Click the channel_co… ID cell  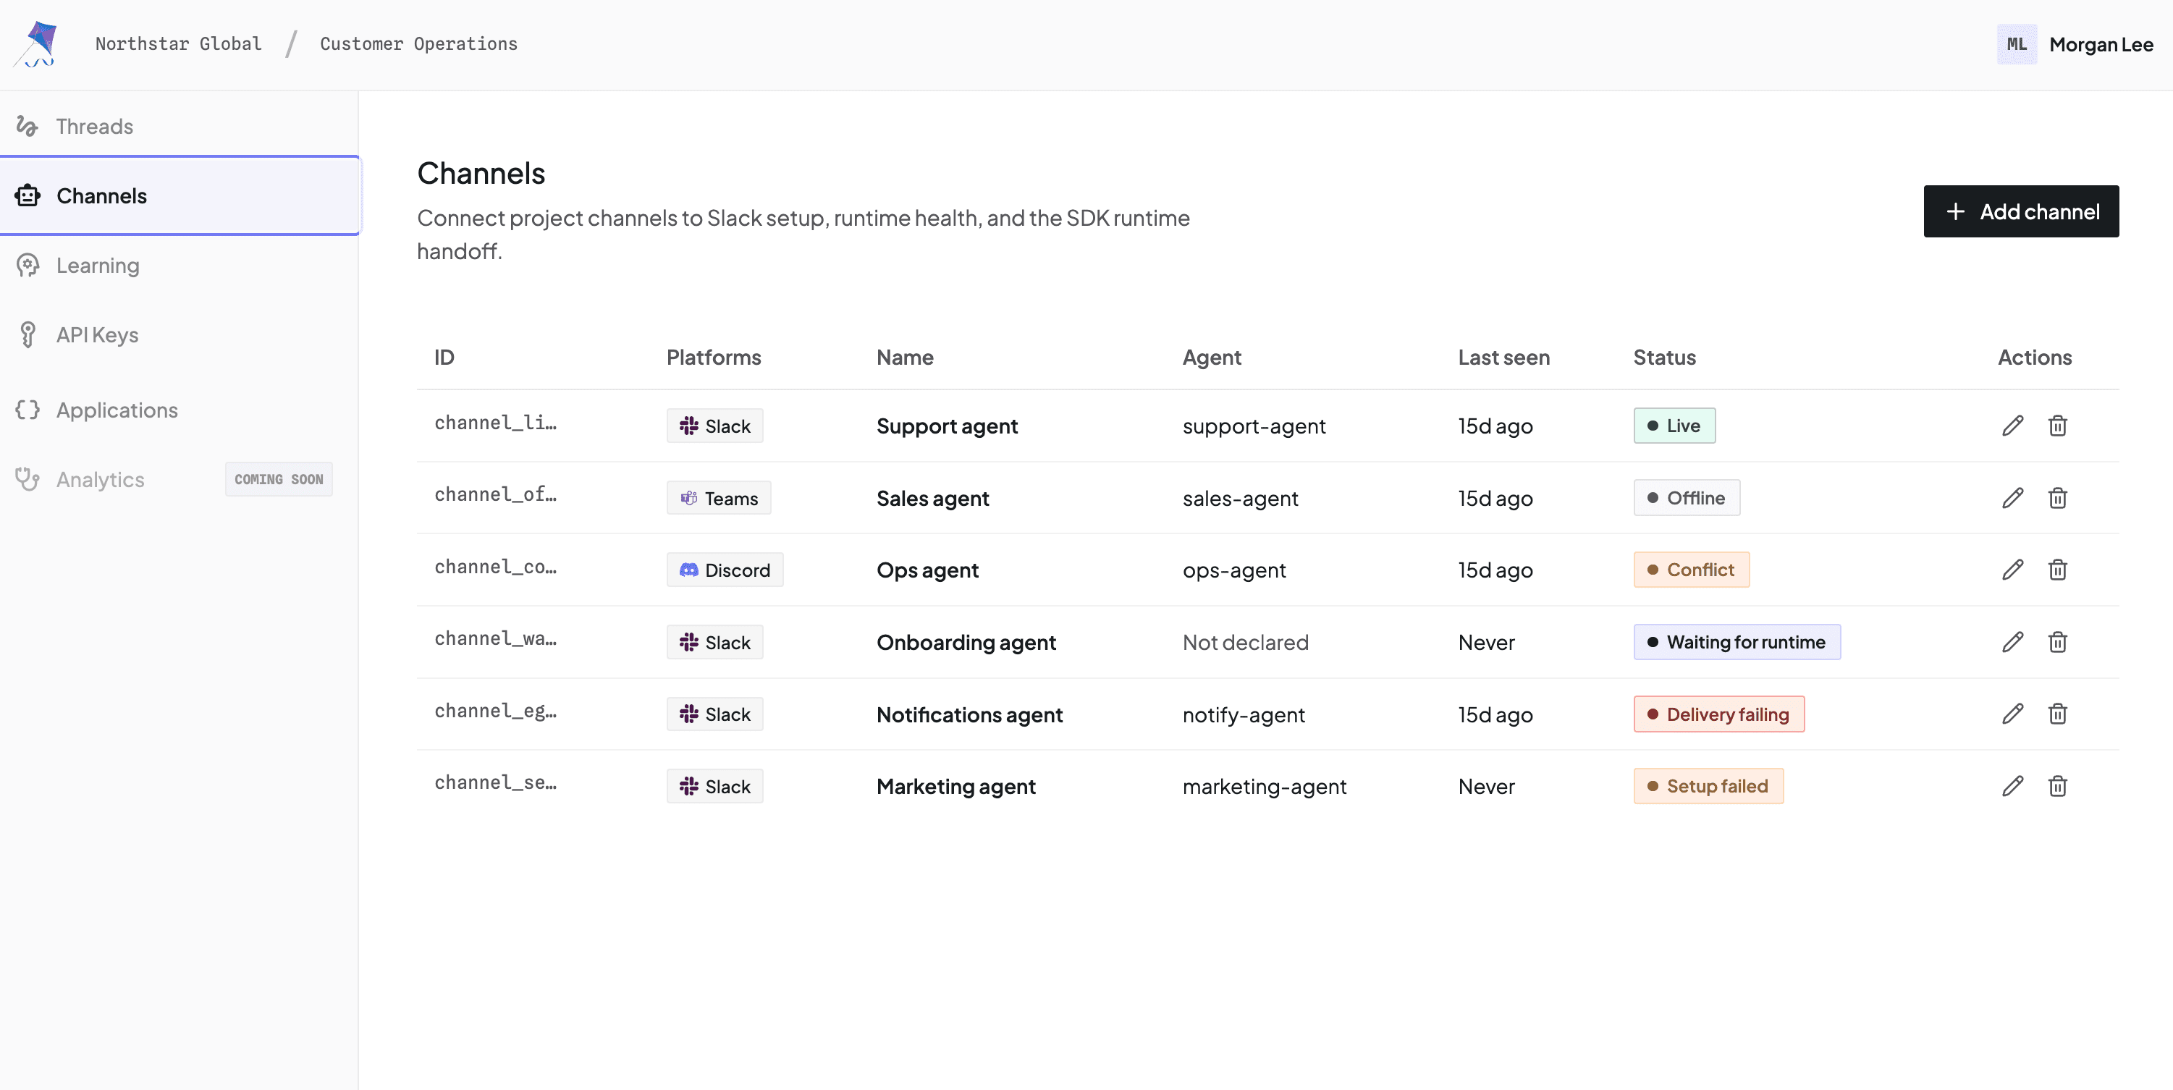point(495,567)
